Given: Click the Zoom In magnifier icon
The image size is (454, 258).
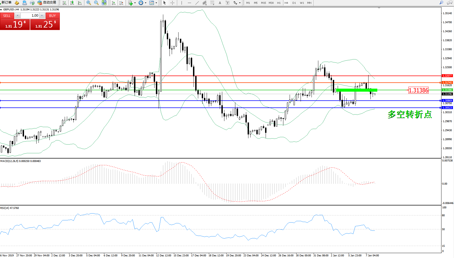Looking at the screenshot, I should [x=89, y=3].
